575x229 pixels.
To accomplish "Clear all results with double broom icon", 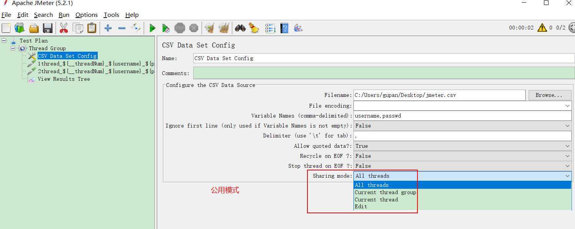I will coord(223,28).
